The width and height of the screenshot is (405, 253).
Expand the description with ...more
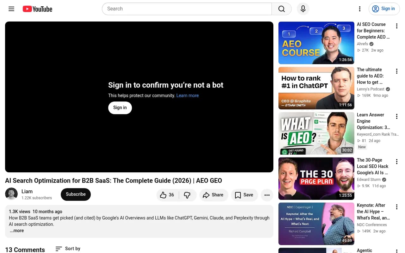16,231
